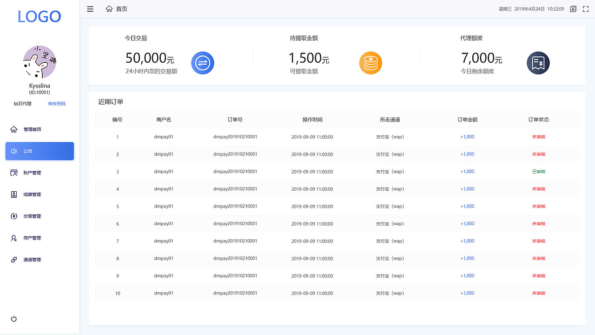Click the 未审核 status in row 8
Viewport: 595px width, 335px height.
click(539, 258)
